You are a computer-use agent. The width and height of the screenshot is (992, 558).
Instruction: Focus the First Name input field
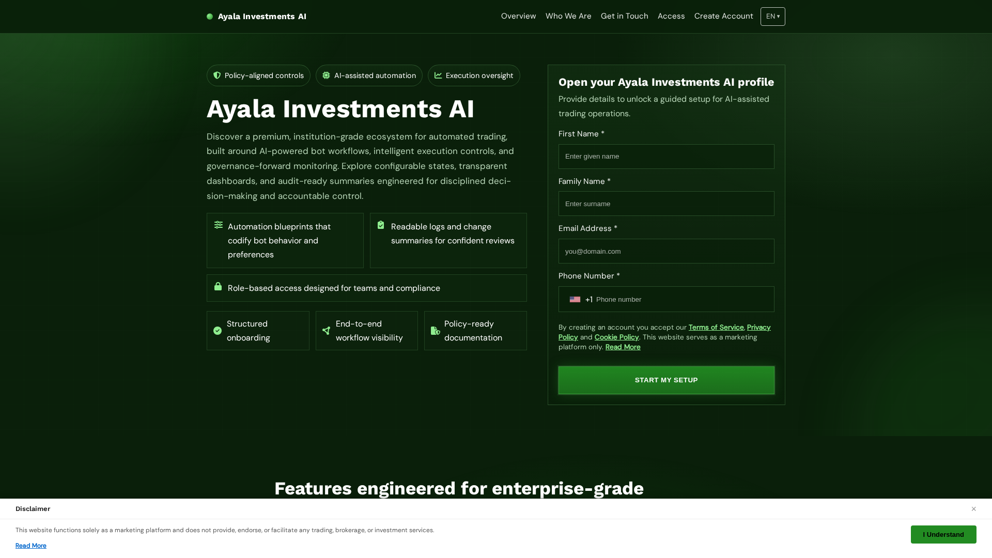667,157
